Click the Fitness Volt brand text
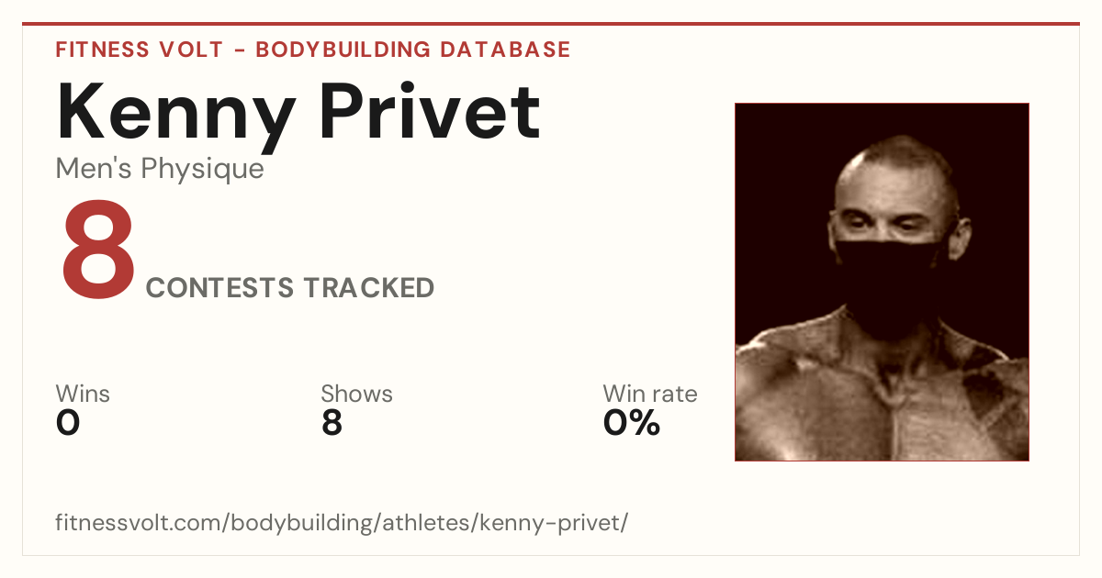 point(139,50)
